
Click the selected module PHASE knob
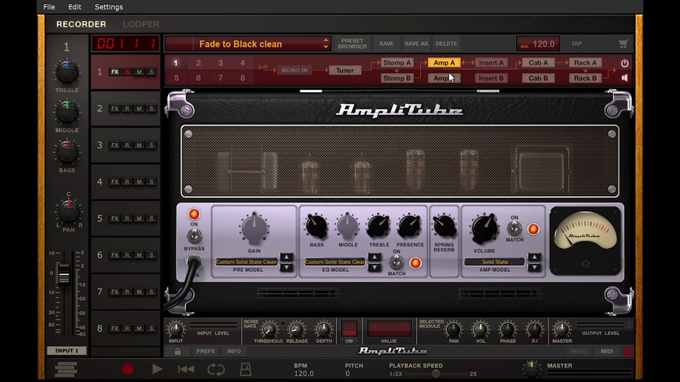tap(508, 329)
